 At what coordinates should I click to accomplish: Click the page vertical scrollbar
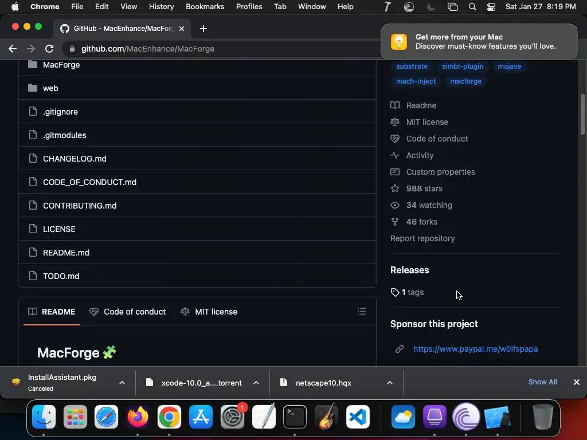tap(582, 115)
